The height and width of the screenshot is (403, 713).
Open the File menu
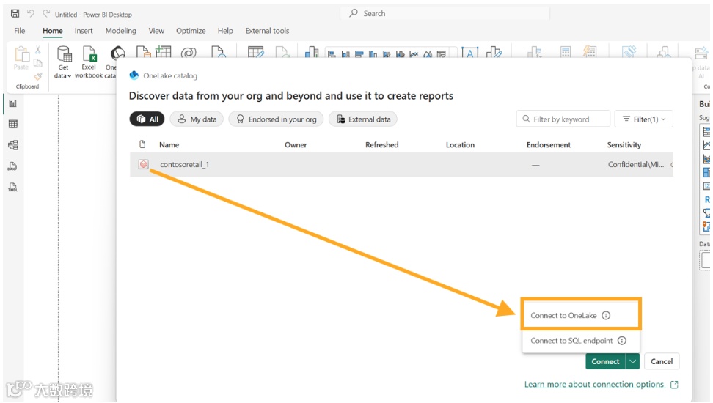(20, 31)
